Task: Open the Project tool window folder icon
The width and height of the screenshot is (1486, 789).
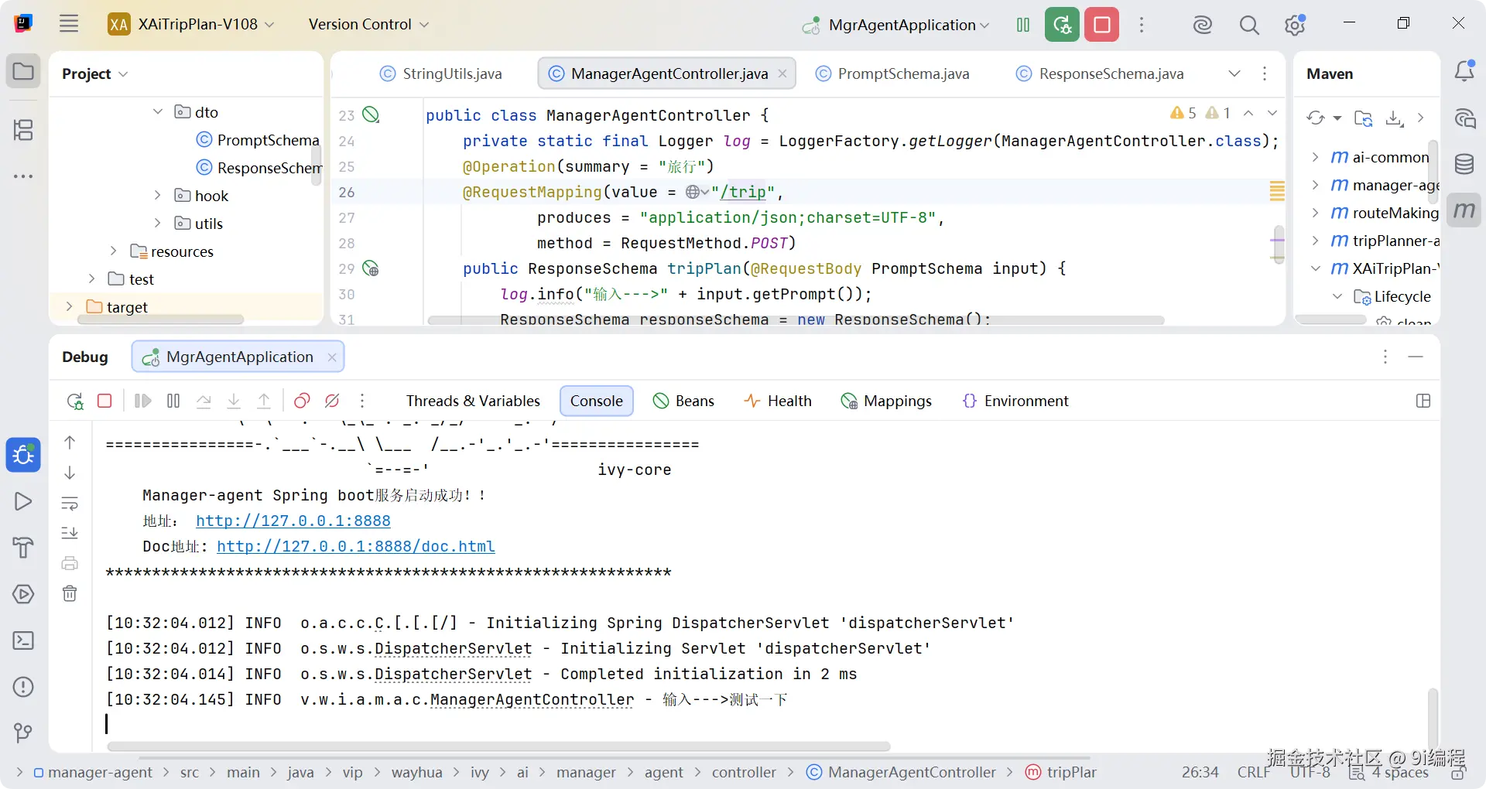Action: (x=23, y=72)
